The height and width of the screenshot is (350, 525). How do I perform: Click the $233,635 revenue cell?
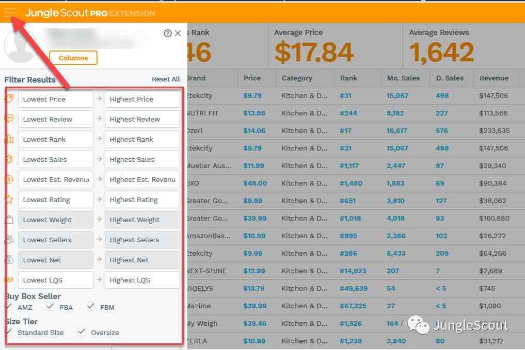coord(494,131)
